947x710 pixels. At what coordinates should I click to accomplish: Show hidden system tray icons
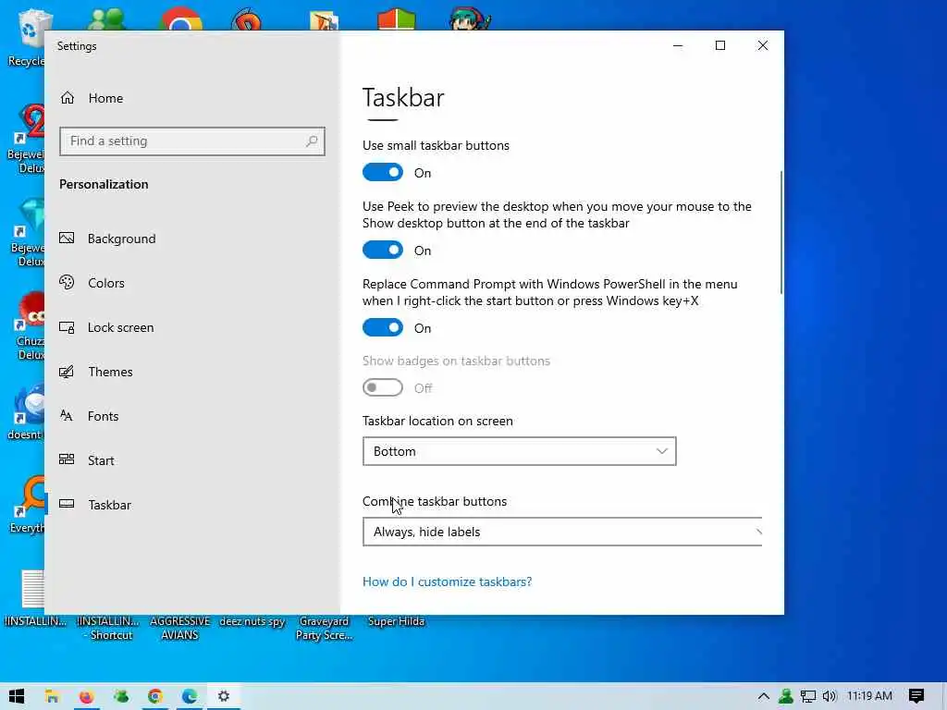coord(763,697)
